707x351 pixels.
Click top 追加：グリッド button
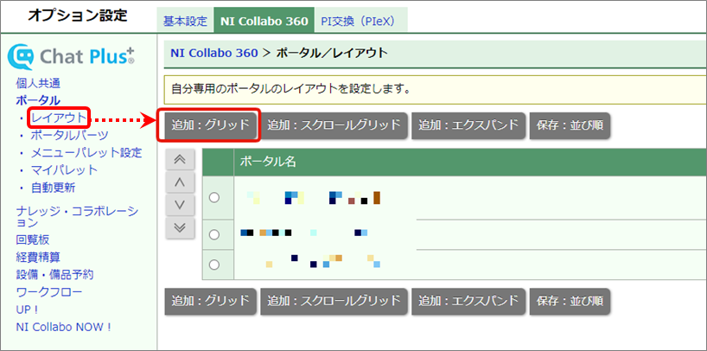point(211,125)
